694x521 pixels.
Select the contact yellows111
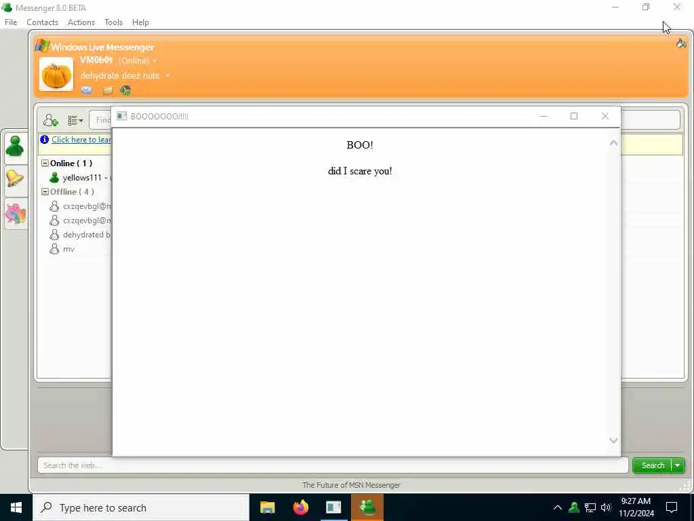click(x=80, y=178)
